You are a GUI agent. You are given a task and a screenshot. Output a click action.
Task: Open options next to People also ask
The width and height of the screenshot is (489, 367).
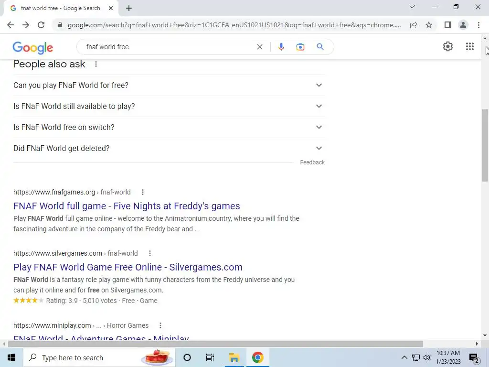click(96, 64)
